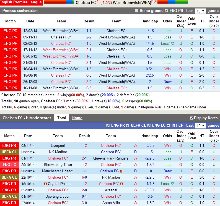This screenshot has width=220, height=206.
Task: Click UEFA CL badge for 06/11/14 match
Action: click(x=9, y=152)
